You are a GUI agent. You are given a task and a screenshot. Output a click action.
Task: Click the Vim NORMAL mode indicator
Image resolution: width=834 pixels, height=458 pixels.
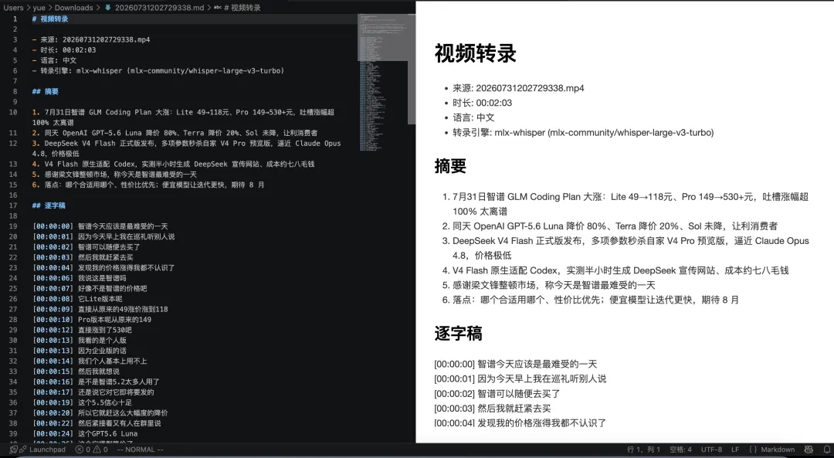coord(140,450)
